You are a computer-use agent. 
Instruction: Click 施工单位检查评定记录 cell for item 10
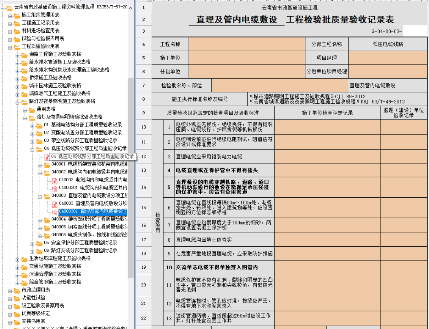pyautogui.click(x=327, y=267)
